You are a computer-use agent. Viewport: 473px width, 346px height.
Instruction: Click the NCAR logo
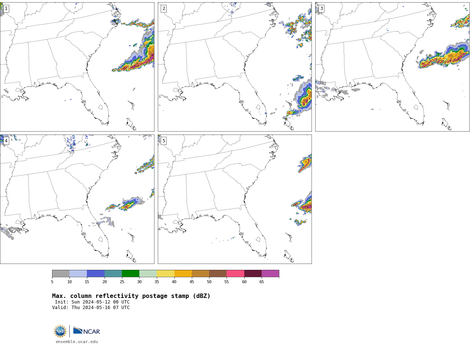point(86,331)
